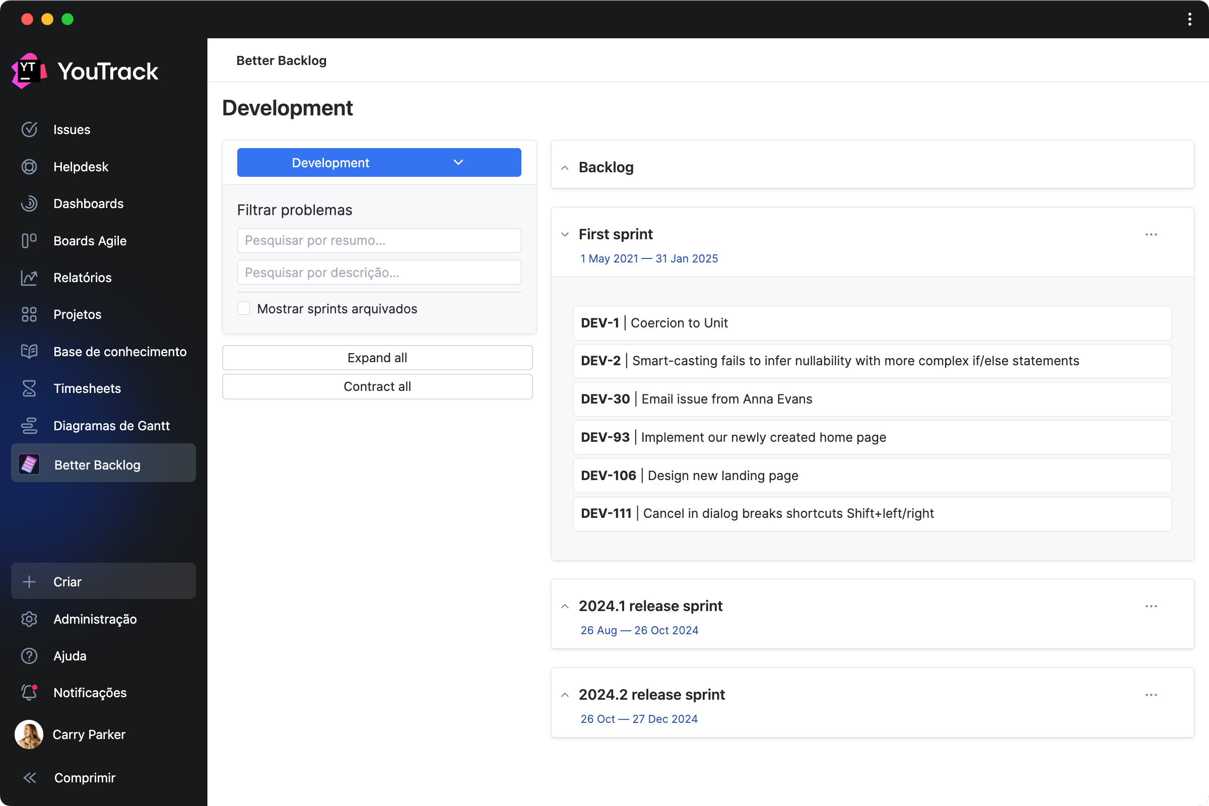Click the Dashboards gauge icon
This screenshot has height=806, width=1209.
click(29, 204)
